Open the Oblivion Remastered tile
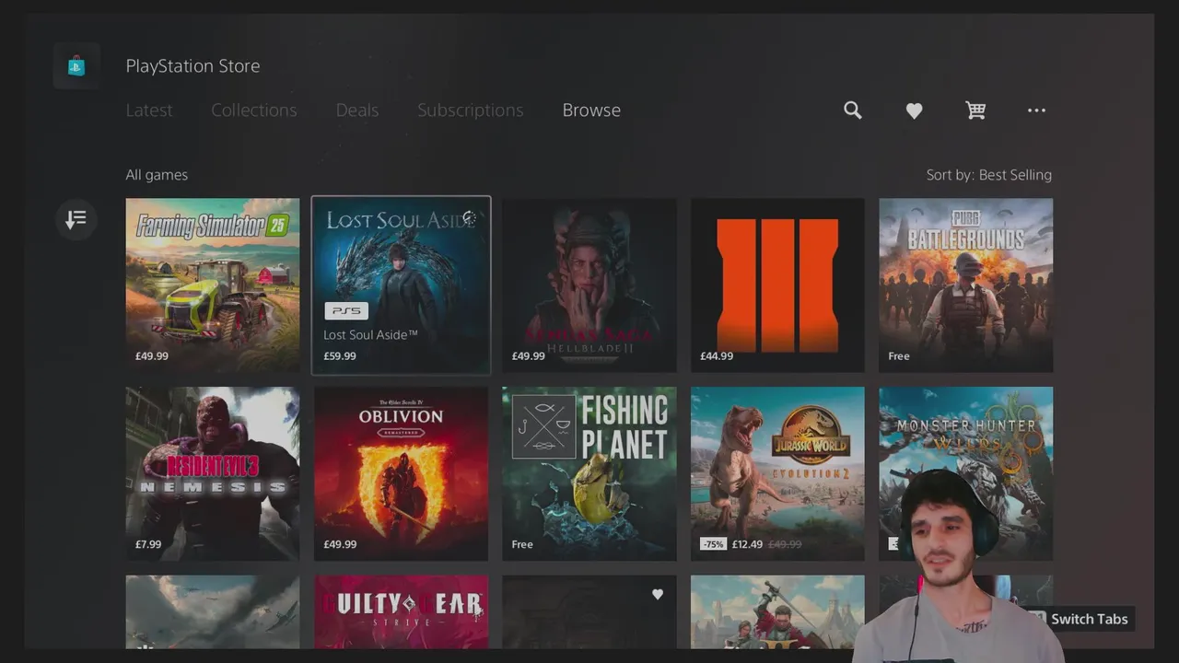Image resolution: width=1179 pixels, height=663 pixels. (x=401, y=473)
